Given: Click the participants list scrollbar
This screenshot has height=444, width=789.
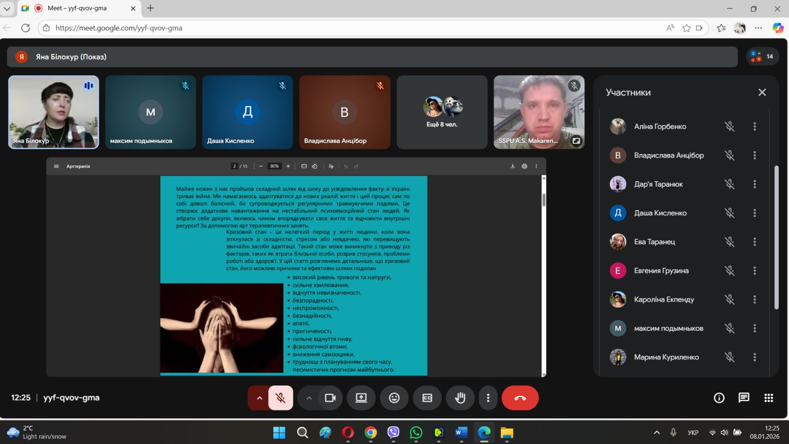Looking at the screenshot, I should (x=776, y=236).
